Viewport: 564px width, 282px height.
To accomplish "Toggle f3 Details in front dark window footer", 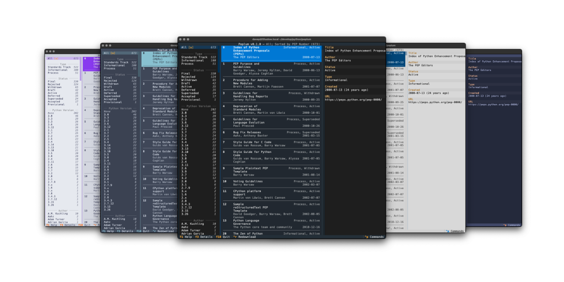I will pyautogui.click(x=204, y=237).
